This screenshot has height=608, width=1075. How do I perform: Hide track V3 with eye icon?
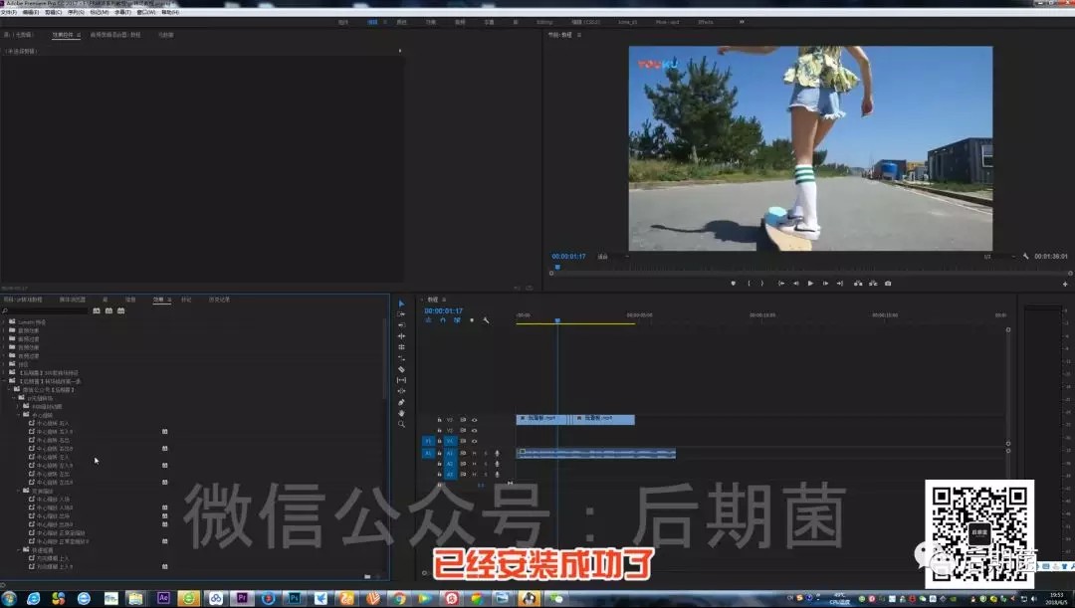click(474, 420)
